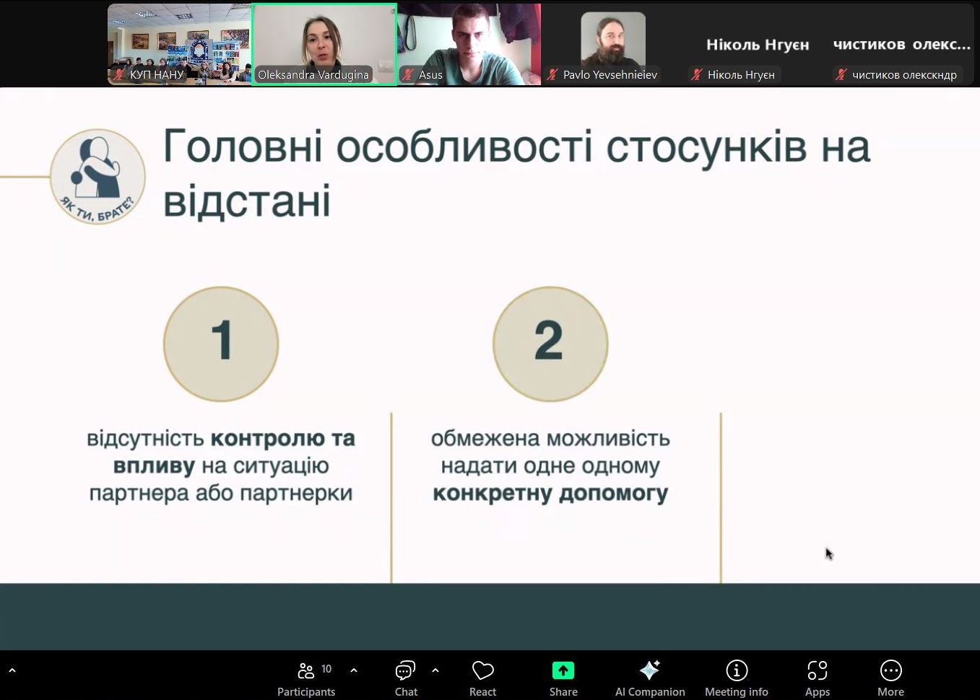Select Oleksandra Vardugina's video thumbnail
The height and width of the screenshot is (700, 980).
(x=324, y=43)
